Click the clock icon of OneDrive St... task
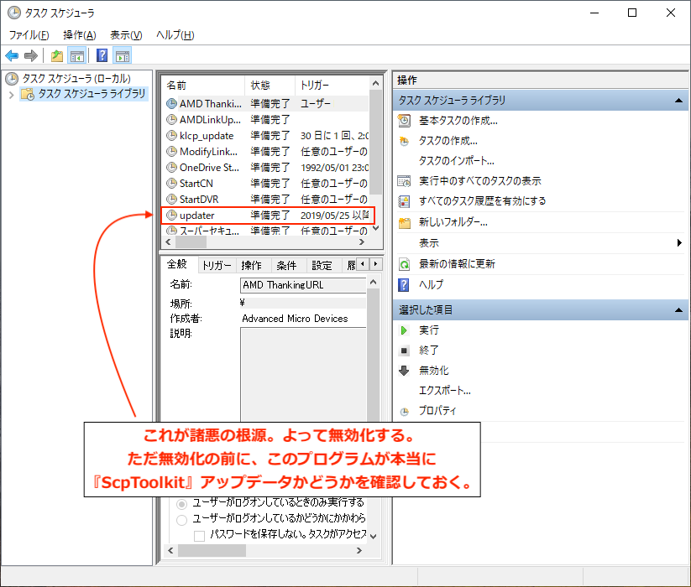 click(x=171, y=168)
